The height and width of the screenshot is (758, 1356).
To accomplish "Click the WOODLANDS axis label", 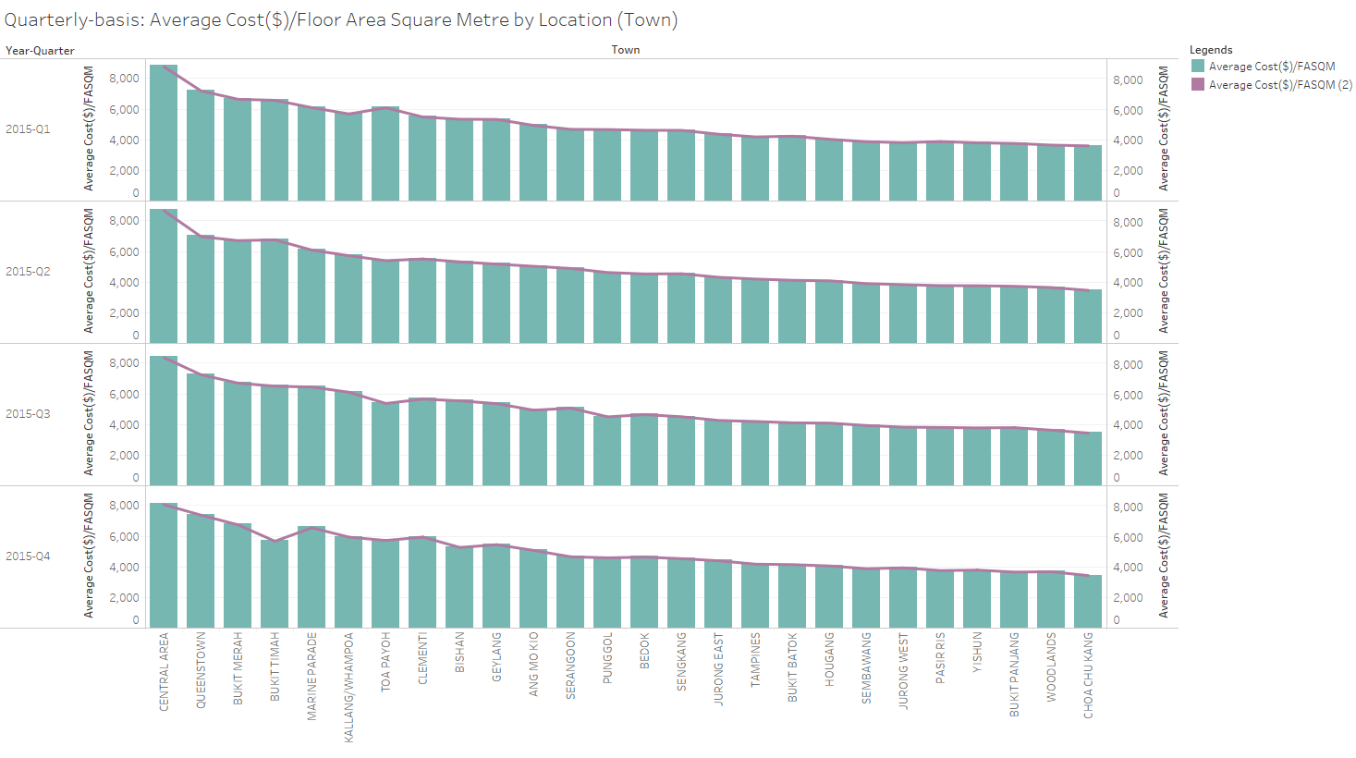I will coord(1051,667).
